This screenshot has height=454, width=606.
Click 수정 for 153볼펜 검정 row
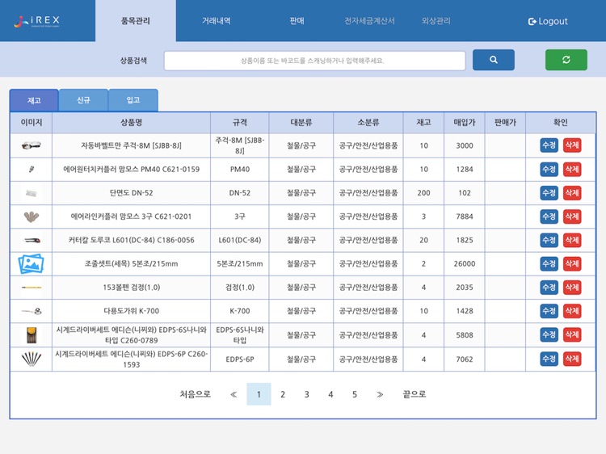pyautogui.click(x=549, y=287)
